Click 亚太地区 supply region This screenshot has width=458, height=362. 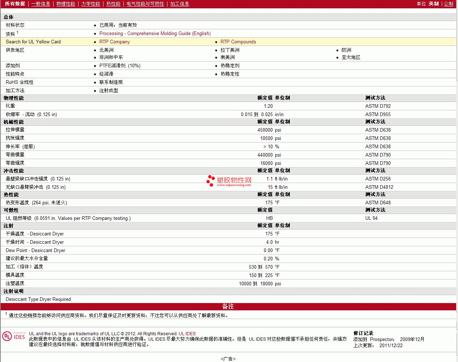coord(351,57)
